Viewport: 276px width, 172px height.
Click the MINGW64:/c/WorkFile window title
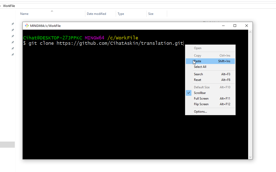[x=45, y=26]
